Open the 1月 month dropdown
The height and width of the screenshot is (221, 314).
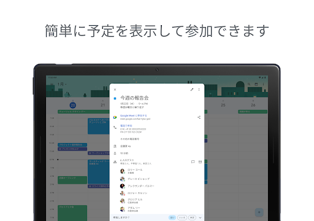[62, 84]
